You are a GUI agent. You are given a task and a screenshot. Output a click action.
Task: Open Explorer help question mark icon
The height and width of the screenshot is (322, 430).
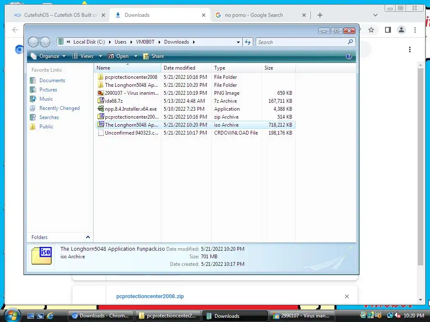(x=349, y=56)
